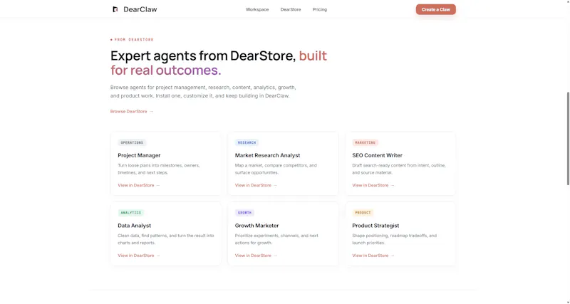Open the Workspace menu item
This screenshot has width=570, height=304.
pyautogui.click(x=257, y=9)
